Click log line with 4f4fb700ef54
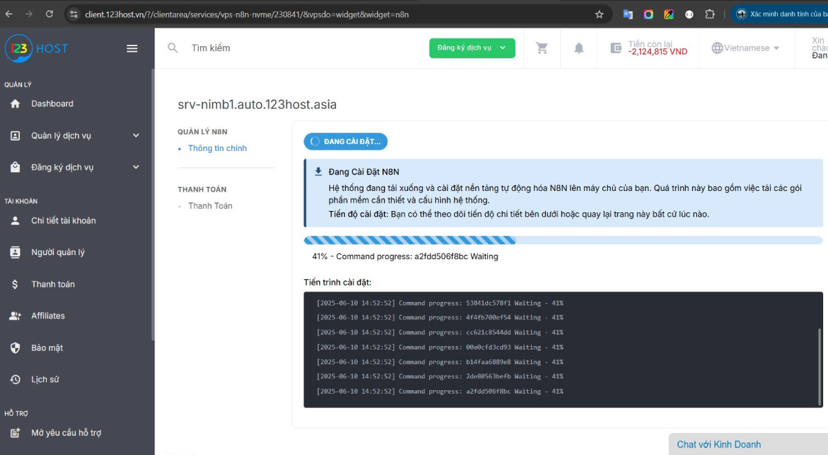The height and width of the screenshot is (455, 828). point(440,318)
